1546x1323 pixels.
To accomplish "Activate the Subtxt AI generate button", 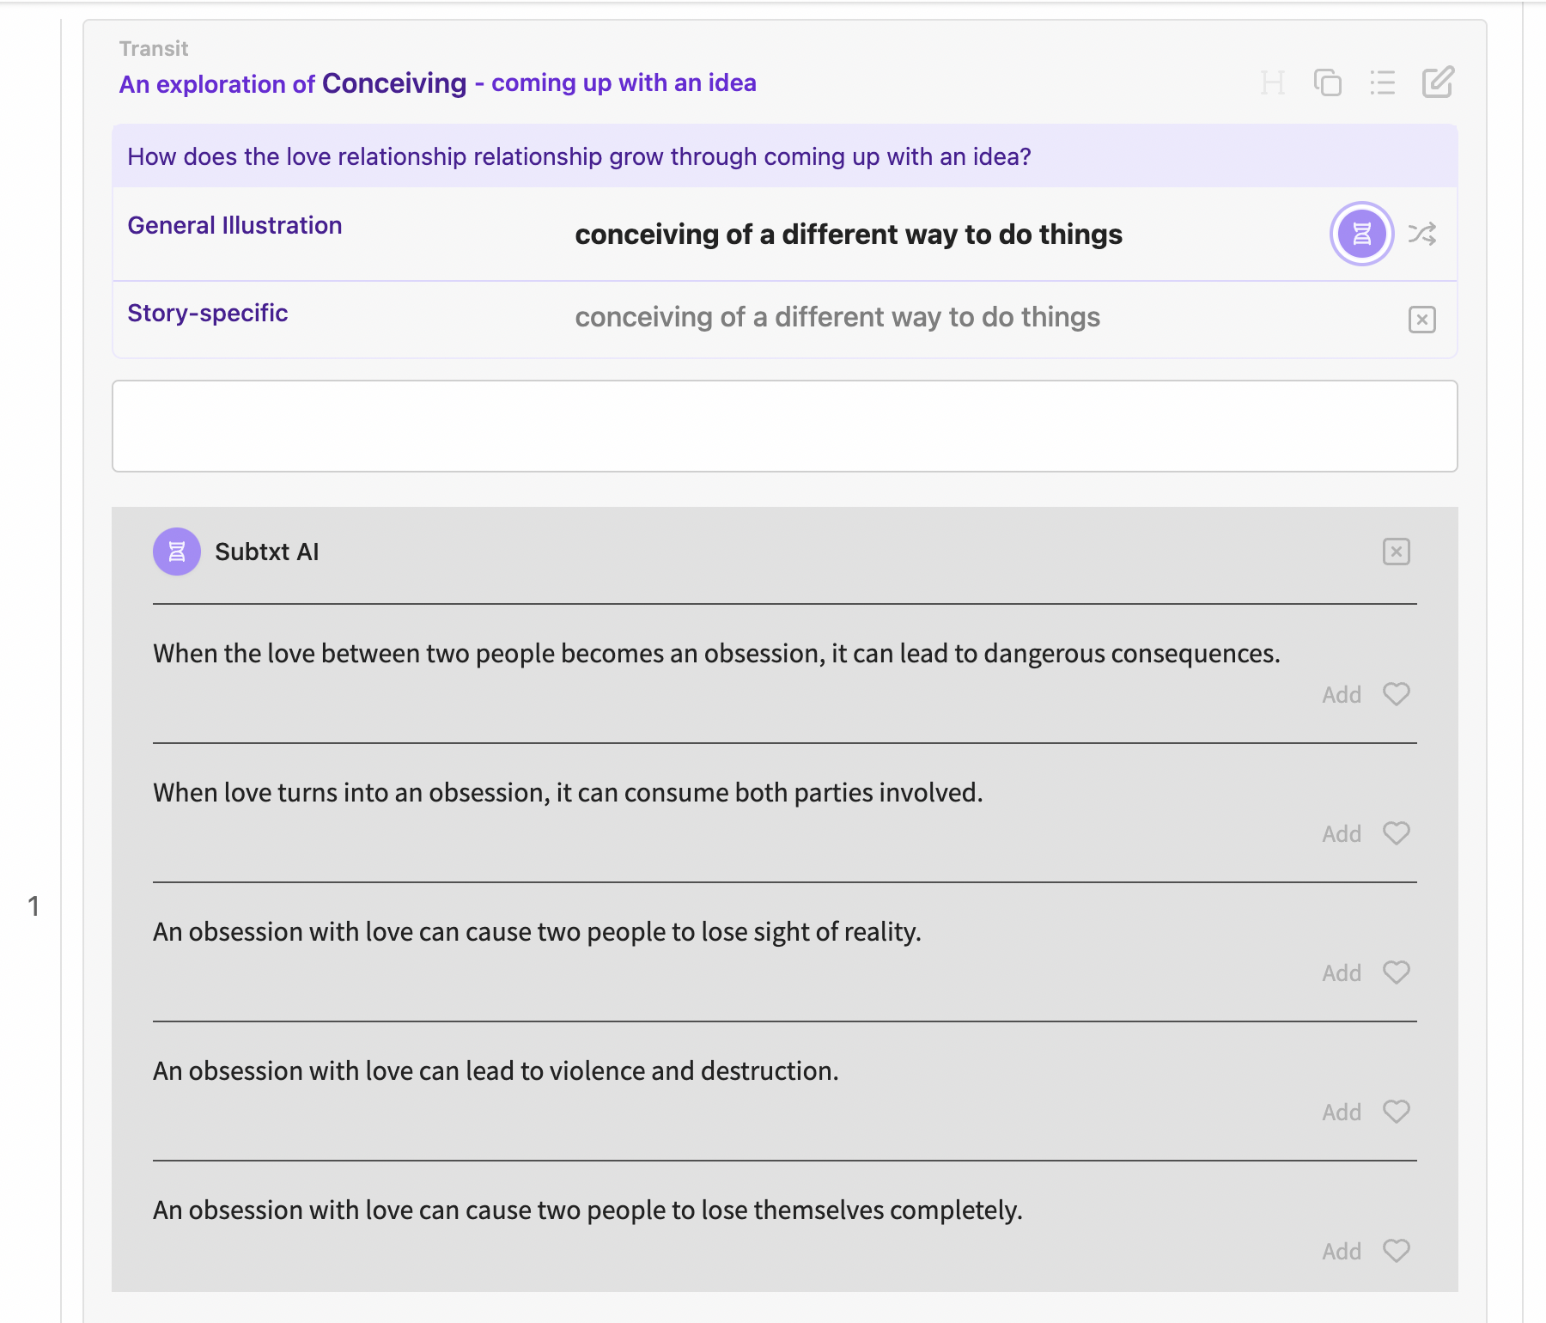I will click(x=1361, y=234).
